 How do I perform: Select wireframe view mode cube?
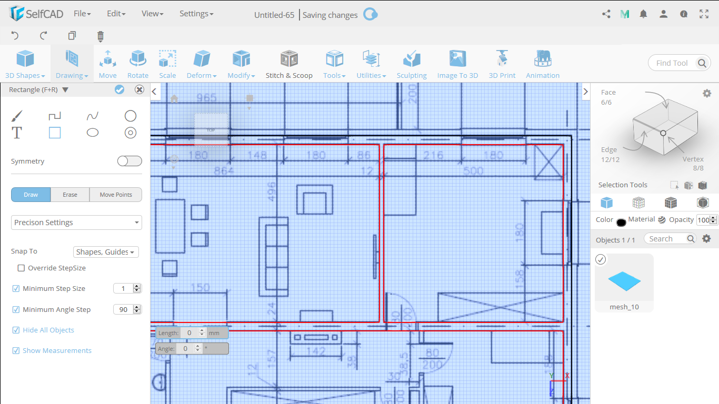[x=638, y=203]
